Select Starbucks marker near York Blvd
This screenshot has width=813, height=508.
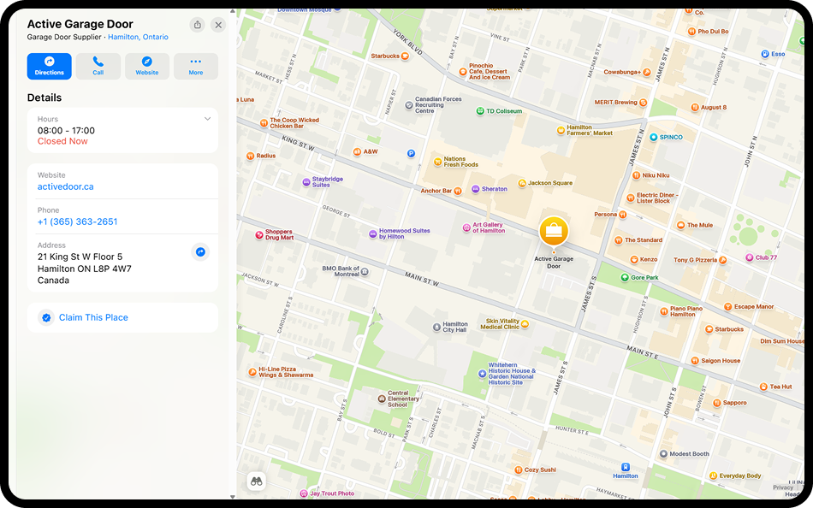click(405, 56)
